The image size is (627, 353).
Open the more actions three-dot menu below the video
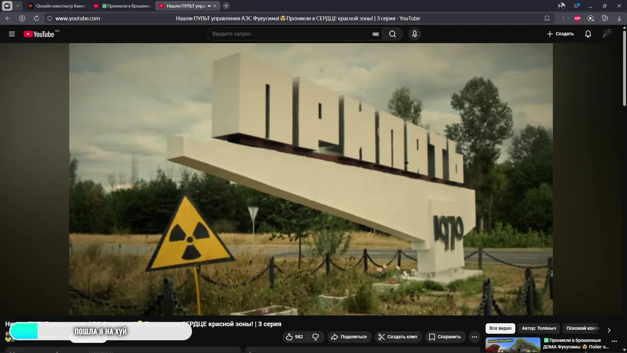[474, 337]
